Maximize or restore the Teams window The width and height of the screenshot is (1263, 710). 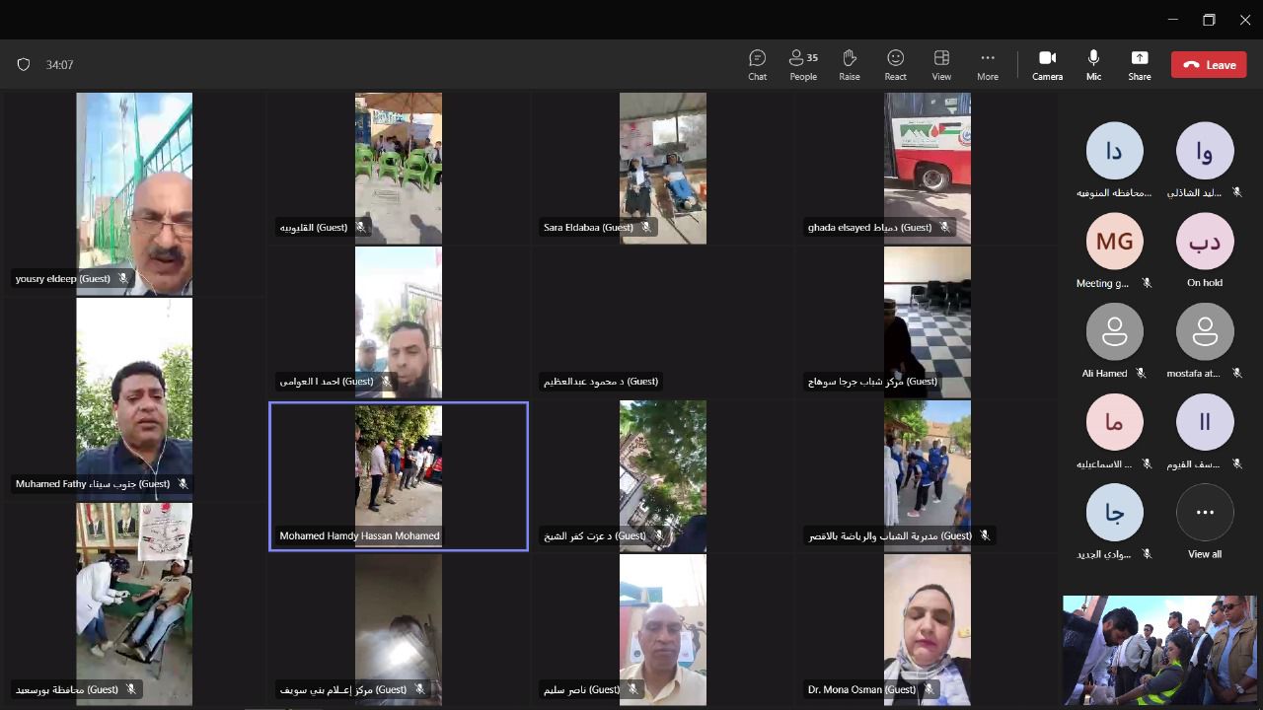(x=1209, y=20)
